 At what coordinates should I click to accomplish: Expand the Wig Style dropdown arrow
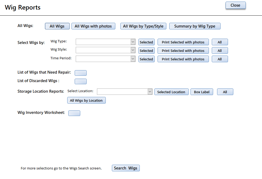(x=133, y=50)
